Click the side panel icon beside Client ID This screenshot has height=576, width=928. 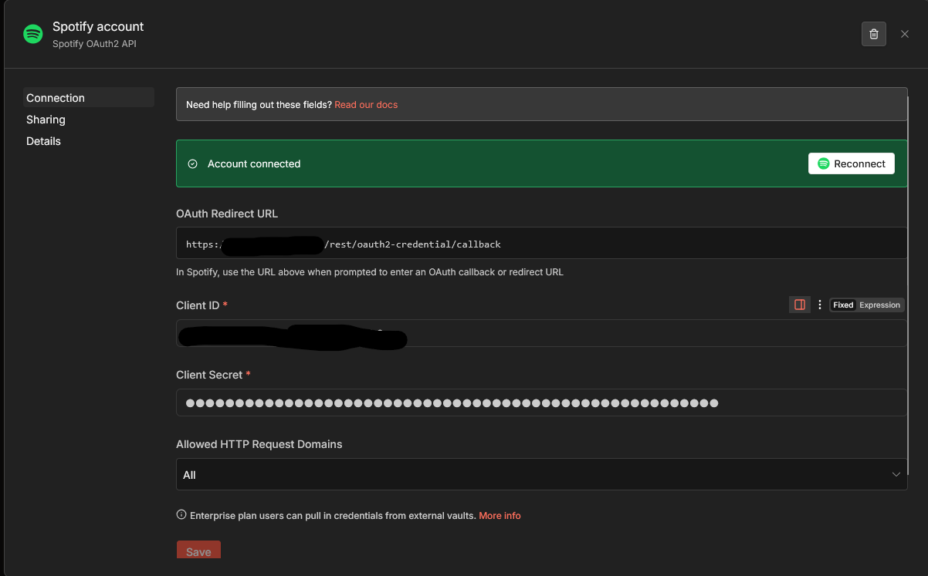pyautogui.click(x=800, y=305)
